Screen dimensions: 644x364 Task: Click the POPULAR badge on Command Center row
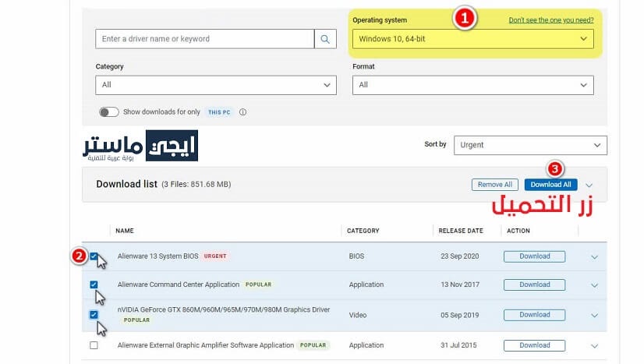tap(258, 284)
